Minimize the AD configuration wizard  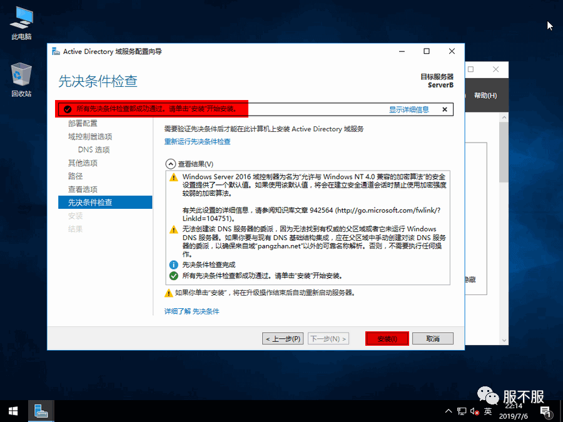pos(402,52)
